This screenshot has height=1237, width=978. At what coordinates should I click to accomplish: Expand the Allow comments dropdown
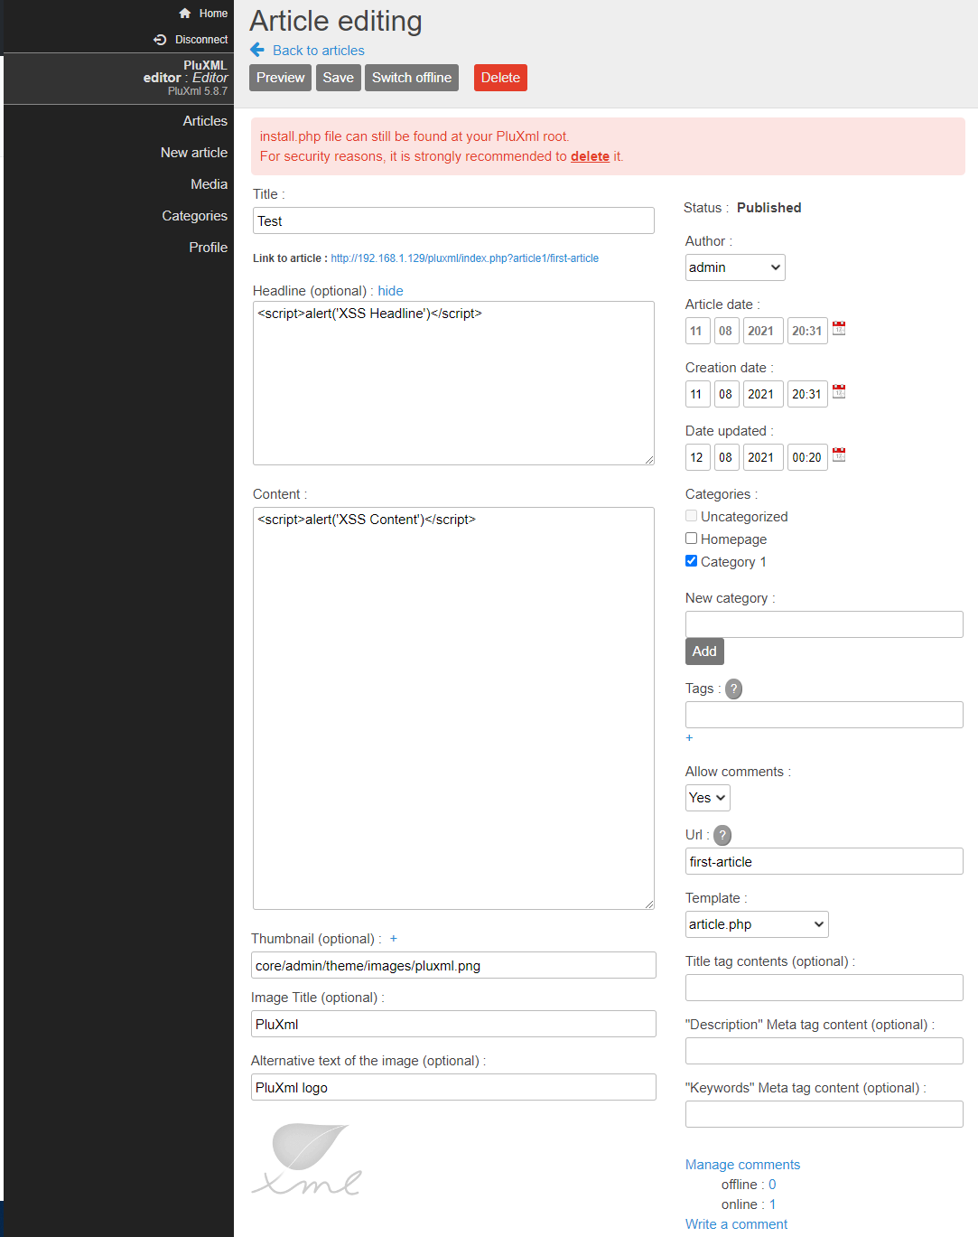coord(707,798)
